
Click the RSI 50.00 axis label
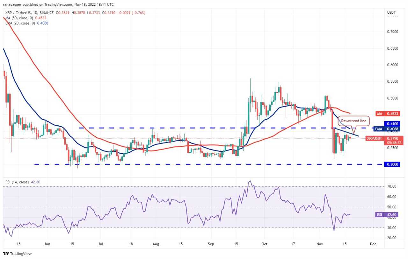pyautogui.click(x=392, y=207)
